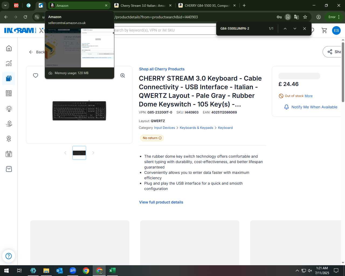
Task: Navigate browser back arrow
Action: point(6,17)
